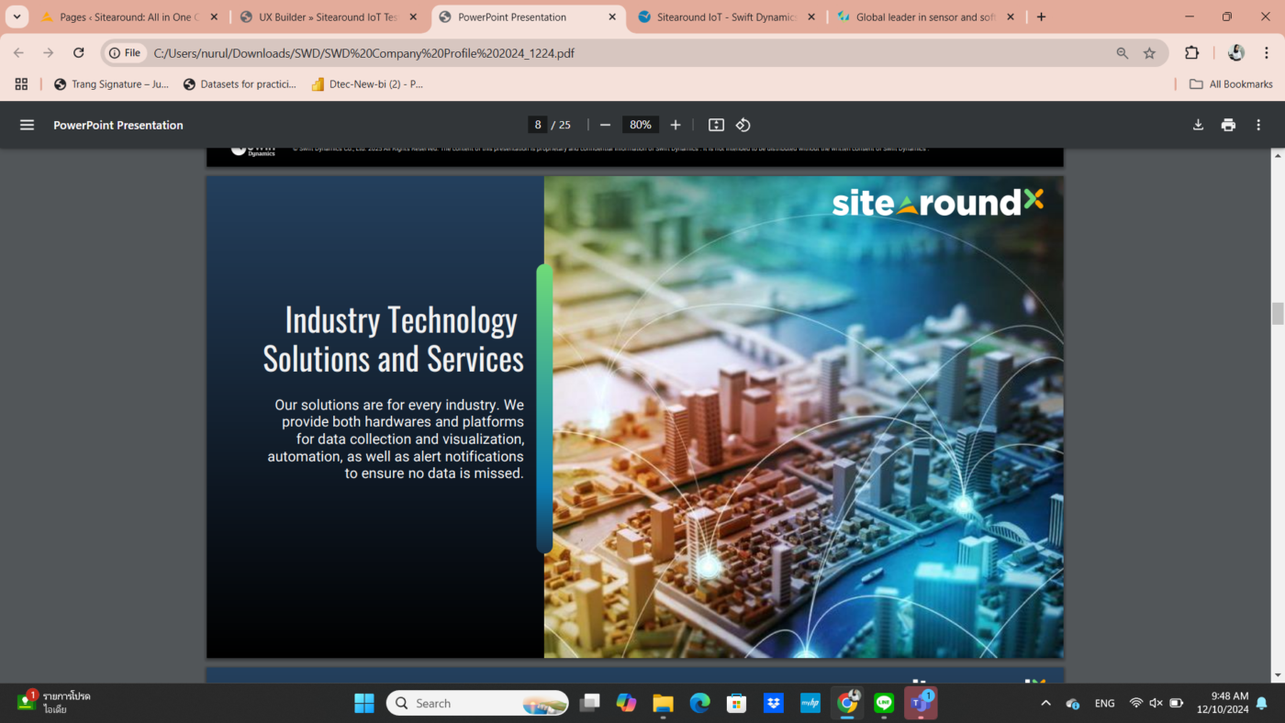
Task: Expand the Chrome profile avatar menu
Action: [1235, 52]
